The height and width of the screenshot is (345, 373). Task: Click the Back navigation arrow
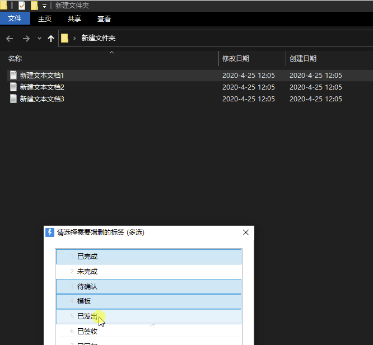pos(9,38)
